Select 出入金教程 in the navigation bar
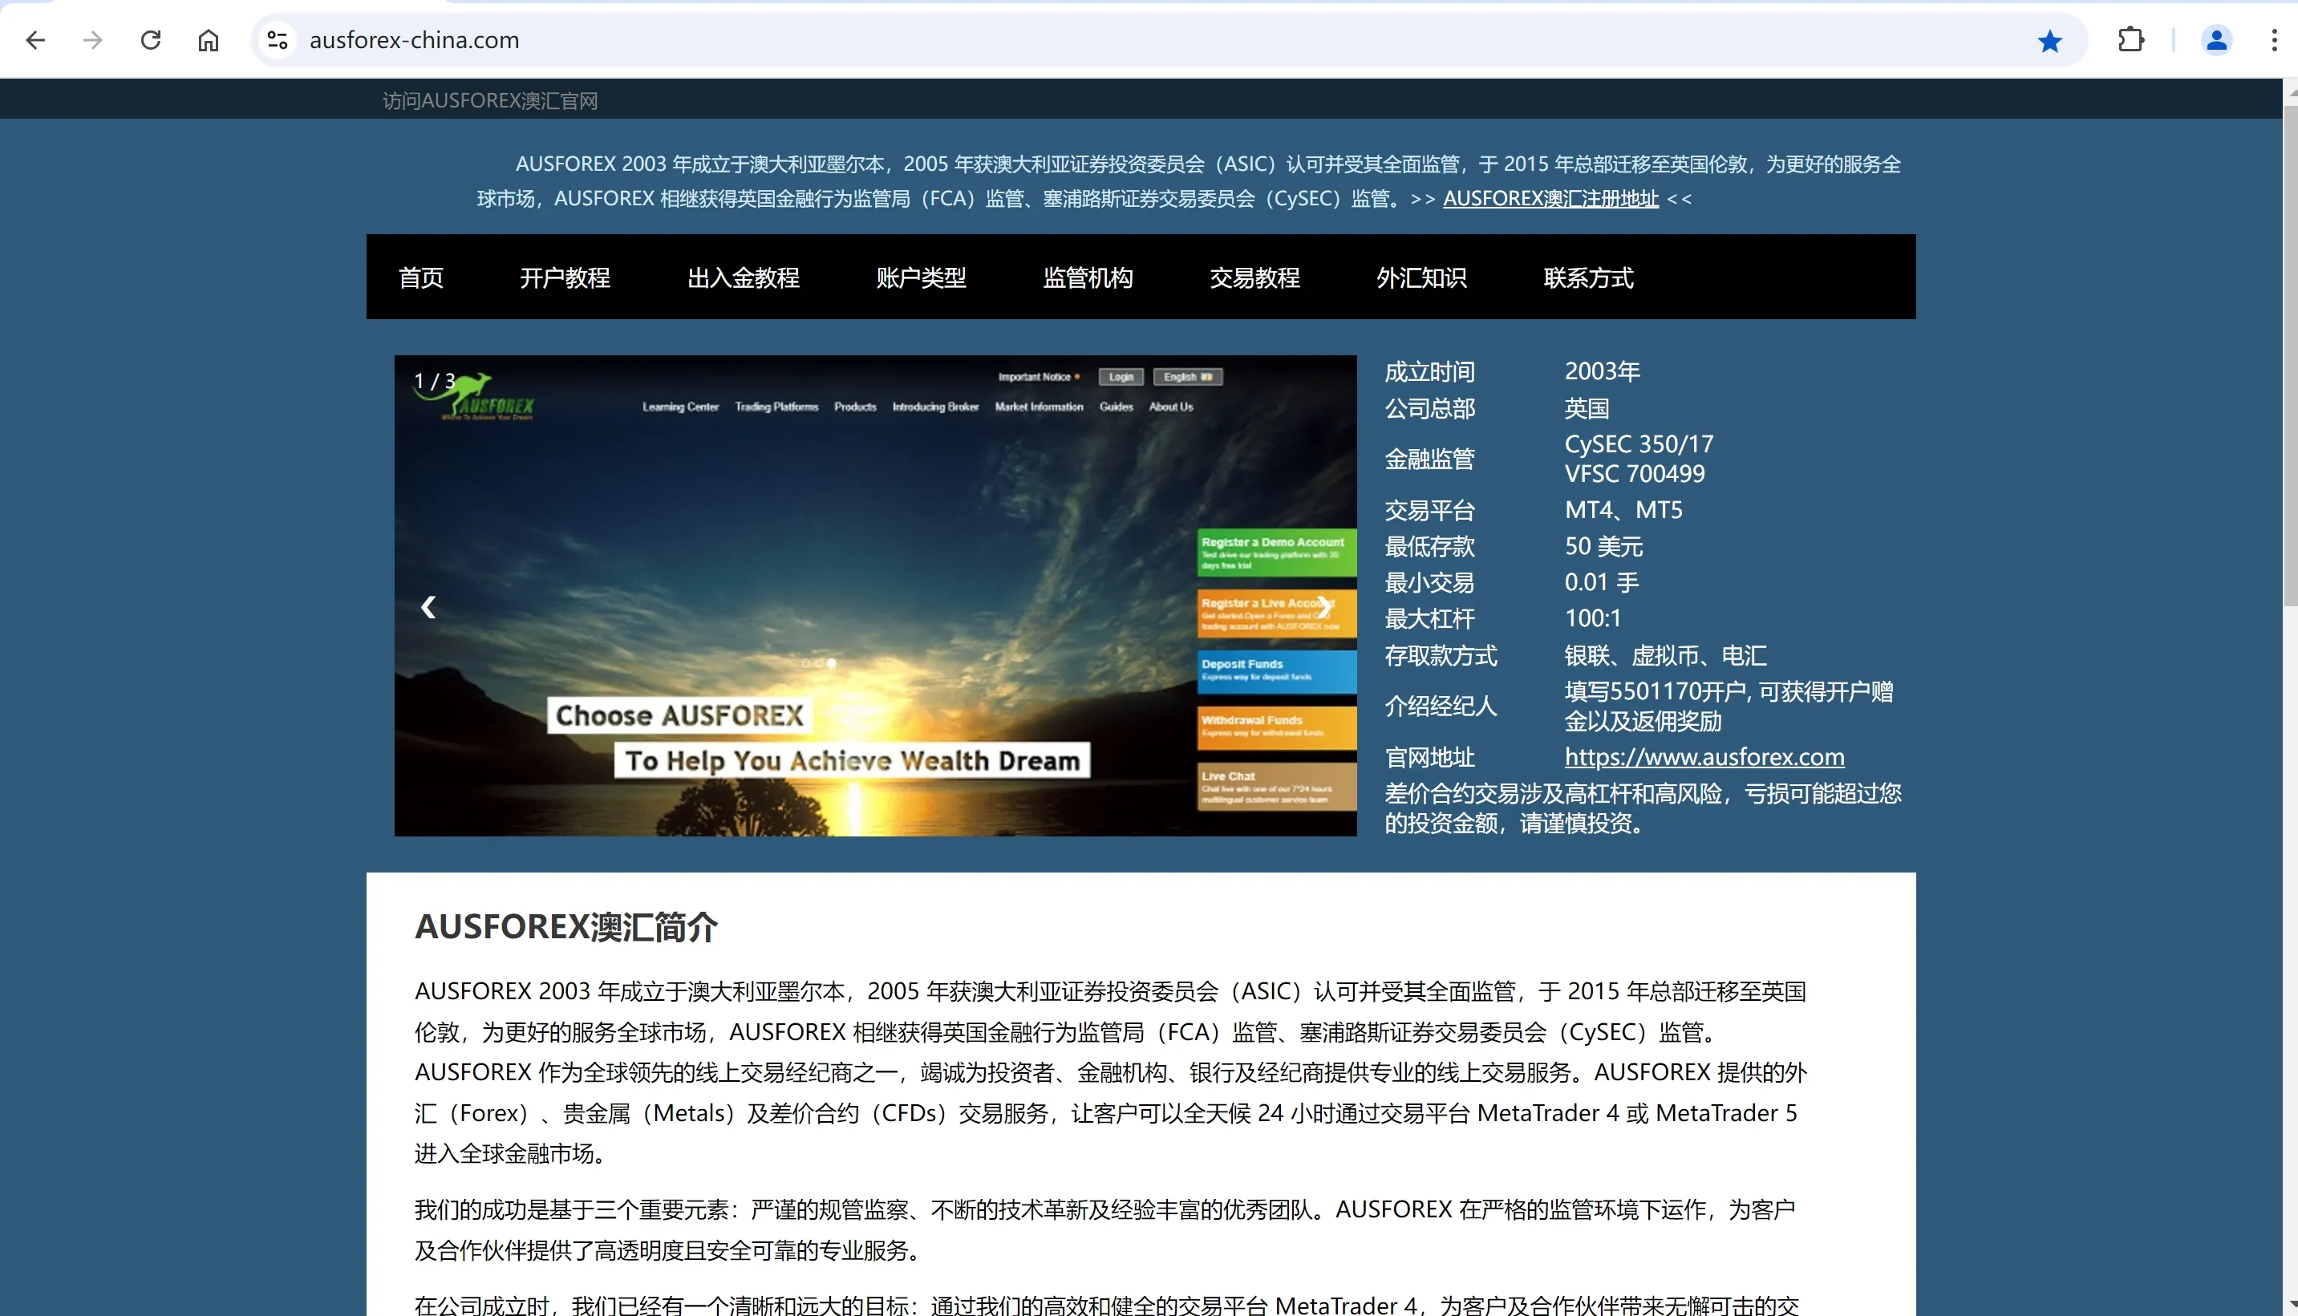Screen dimensions: 2298x1316 tap(743, 277)
